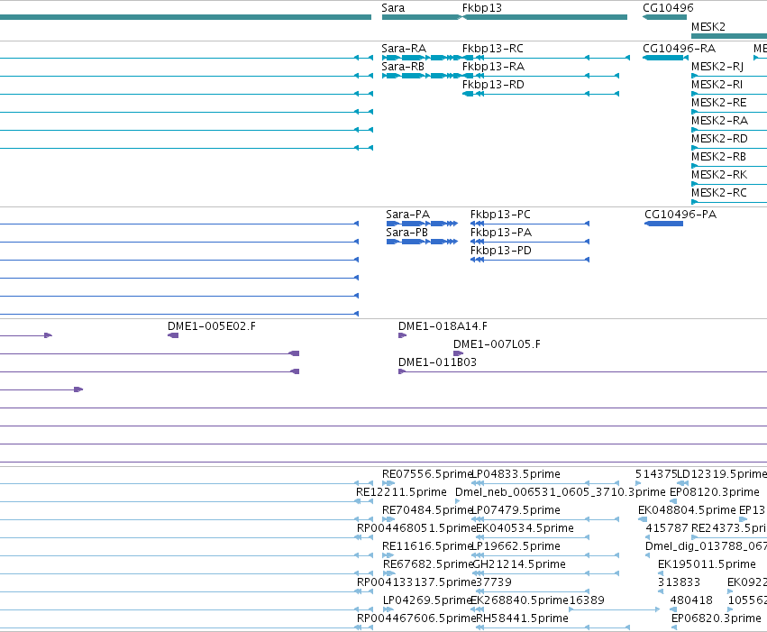Select the 480418 feature

[x=673, y=610]
